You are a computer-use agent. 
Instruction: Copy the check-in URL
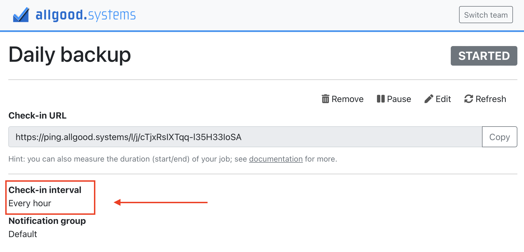click(x=500, y=137)
